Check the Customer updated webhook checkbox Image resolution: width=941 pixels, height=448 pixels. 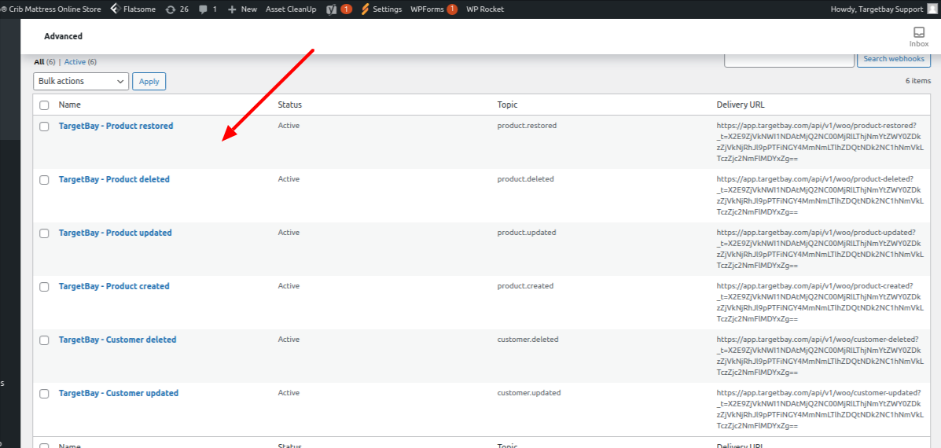[44, 394]
